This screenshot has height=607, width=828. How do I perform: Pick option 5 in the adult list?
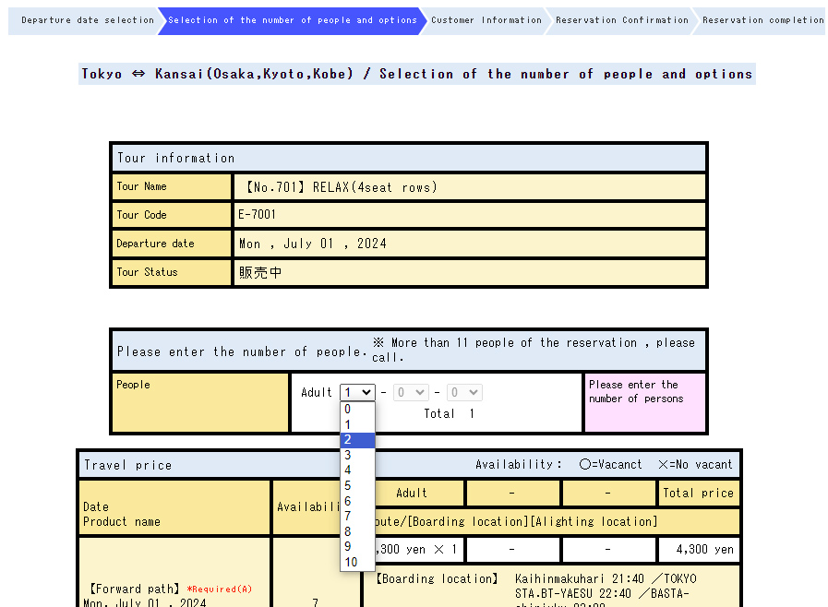[356, 486]
